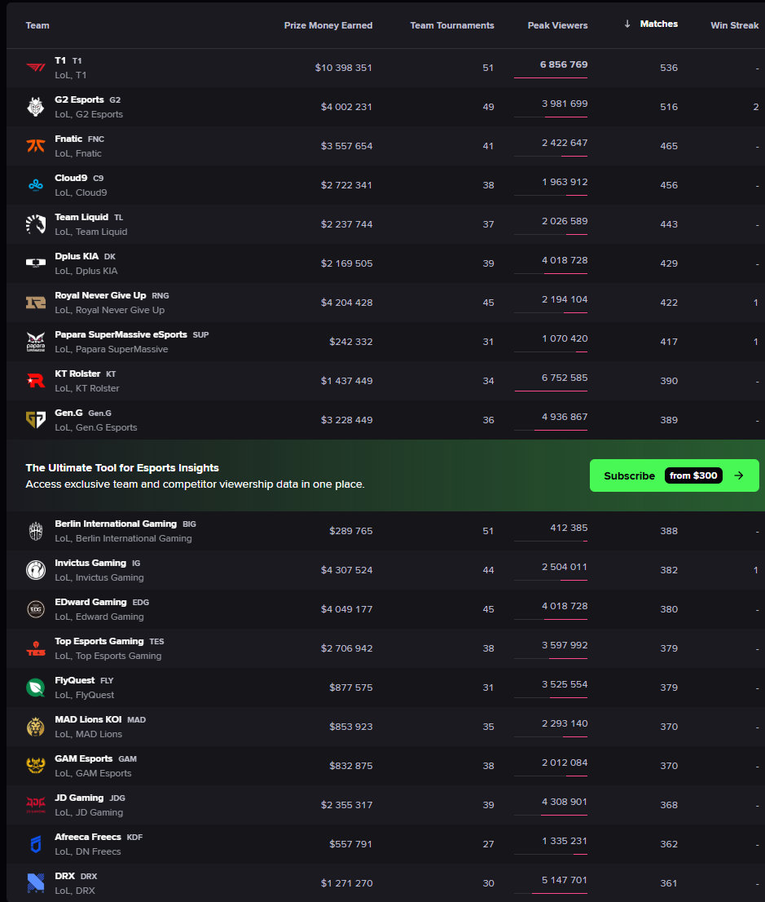The height and width of the screenshot is (902, 765).
Task: Sort by Team Tournaments header
Action: (x=451, y=25)
